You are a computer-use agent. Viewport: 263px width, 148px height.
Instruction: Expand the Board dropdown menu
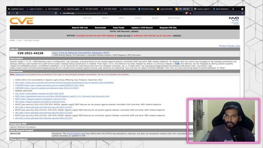138,18
